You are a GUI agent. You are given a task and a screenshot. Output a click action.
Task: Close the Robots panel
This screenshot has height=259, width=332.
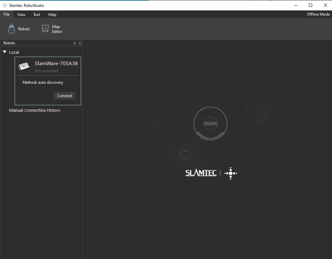pyautogui.click(x=80, y=43)
